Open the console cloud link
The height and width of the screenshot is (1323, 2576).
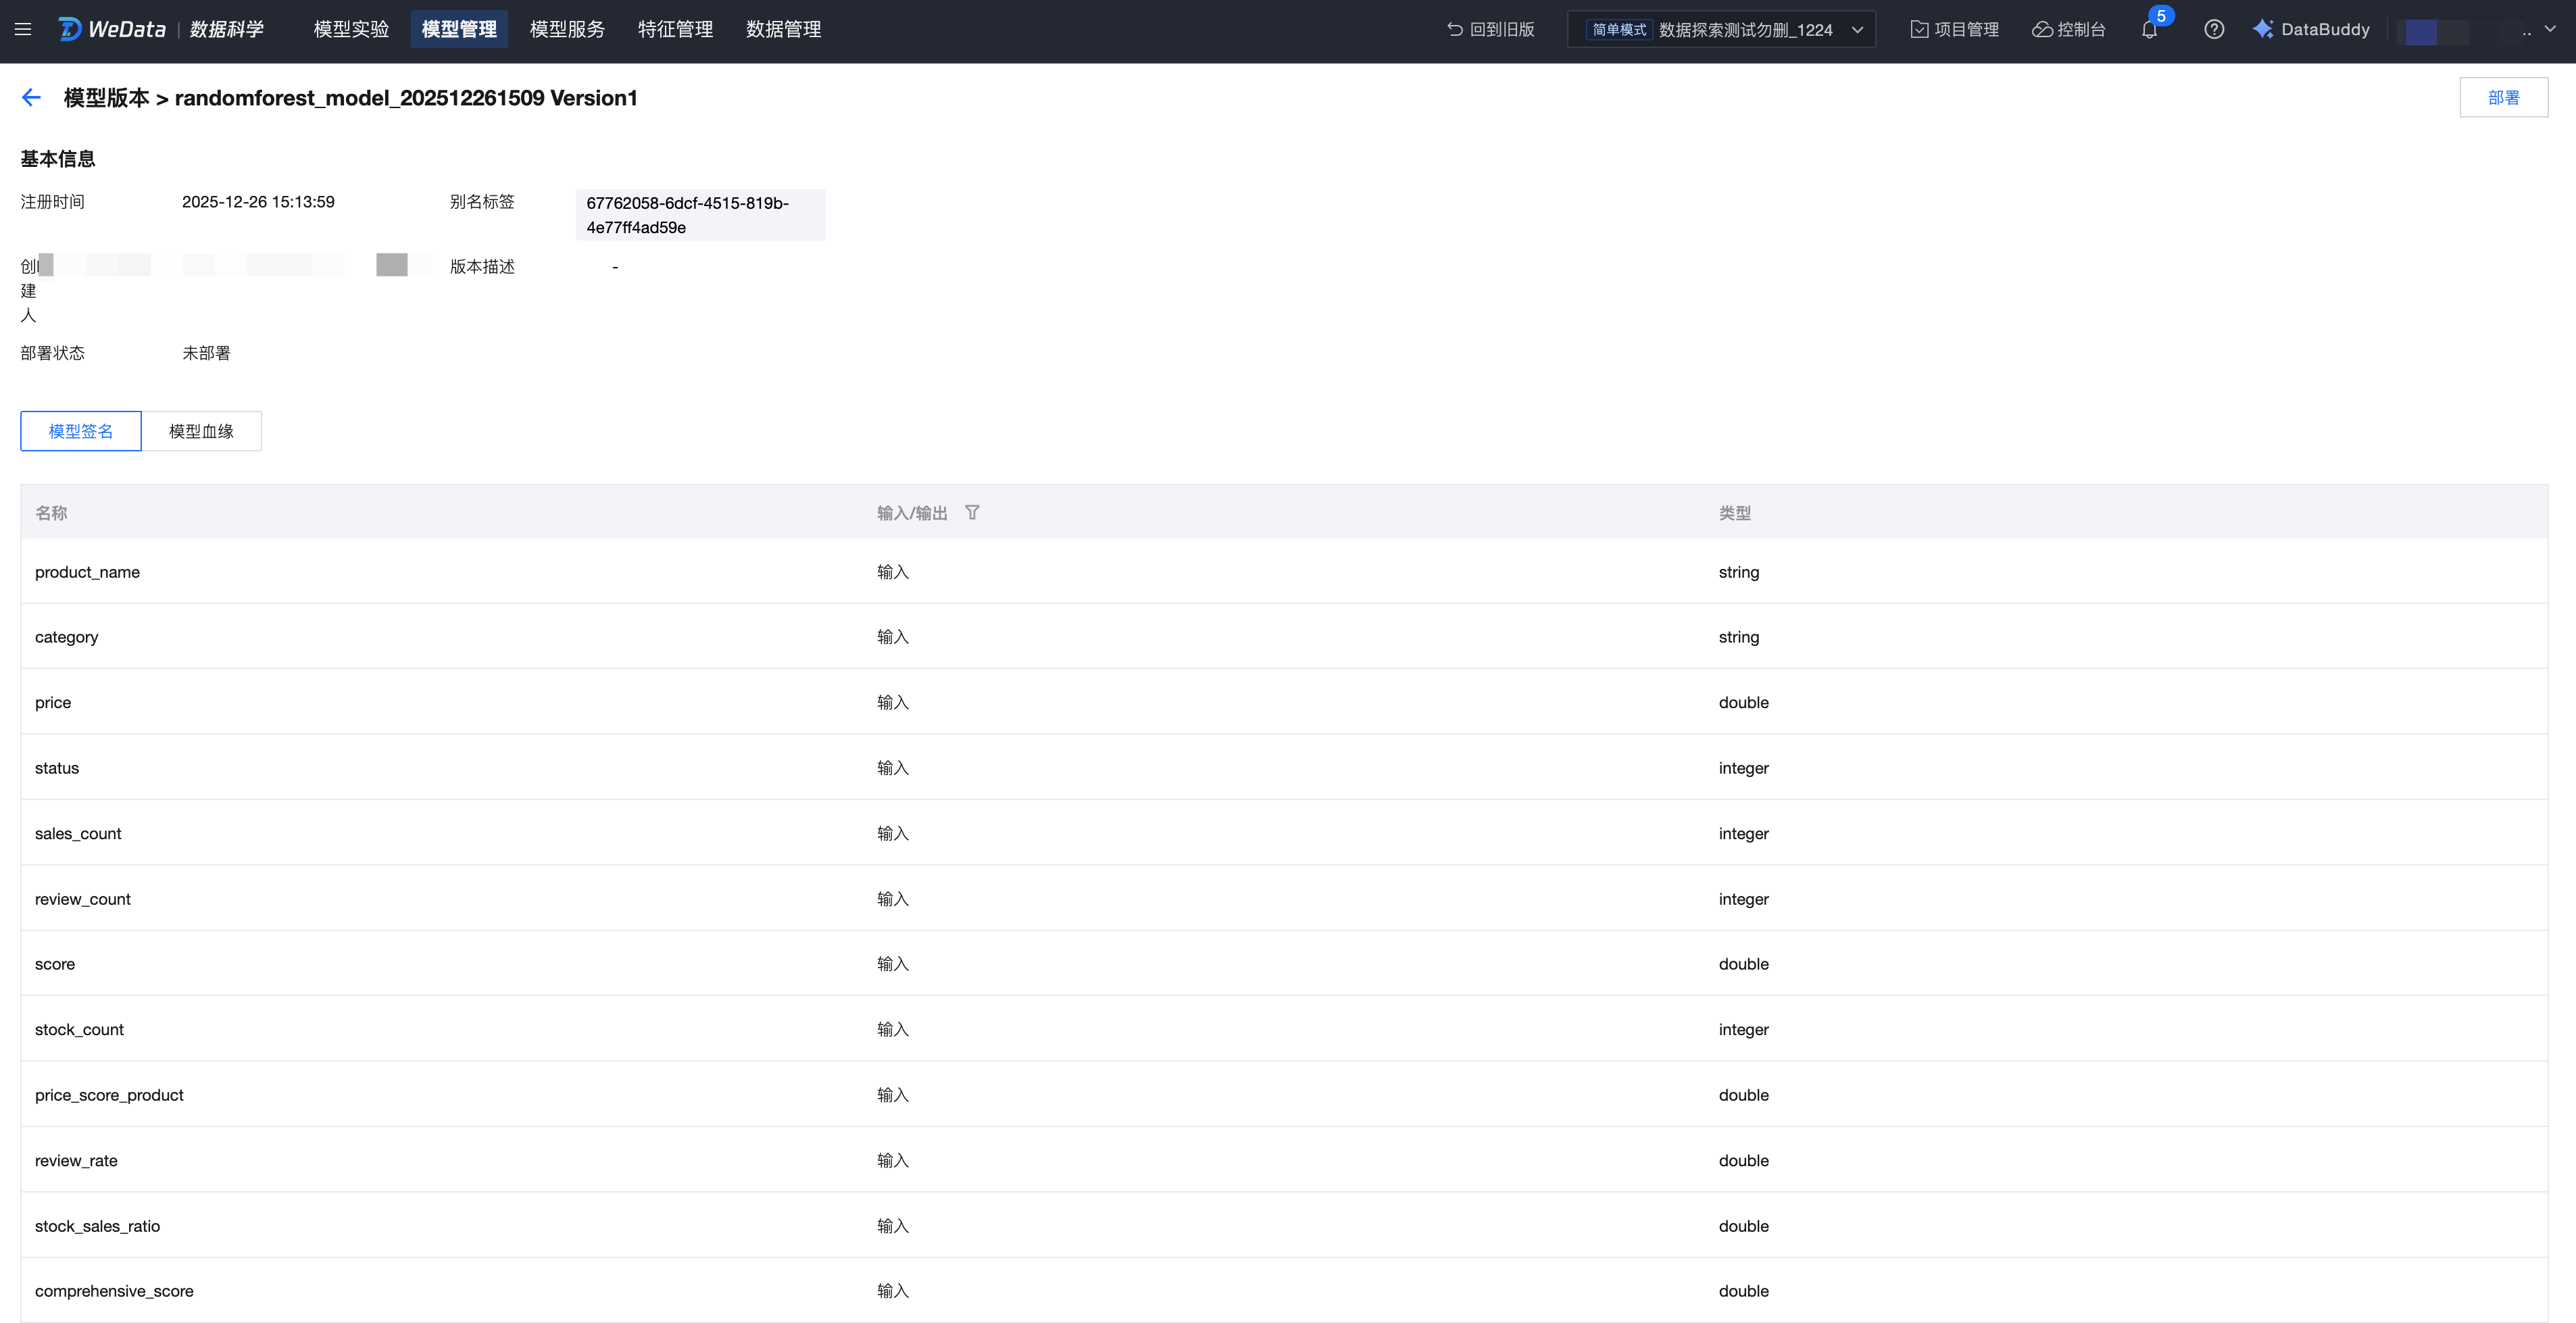2068,29
